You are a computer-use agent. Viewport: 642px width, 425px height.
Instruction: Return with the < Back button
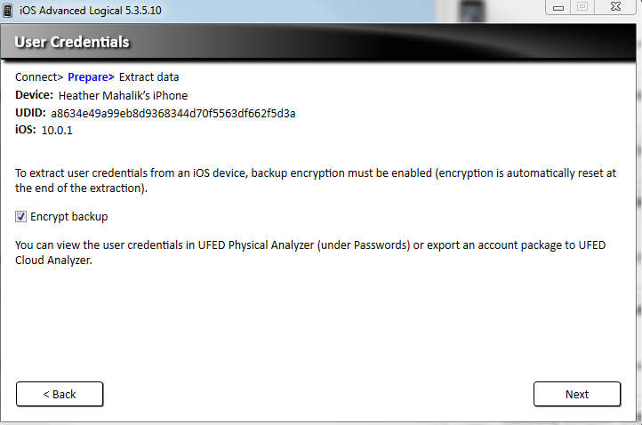click(60, 394)
